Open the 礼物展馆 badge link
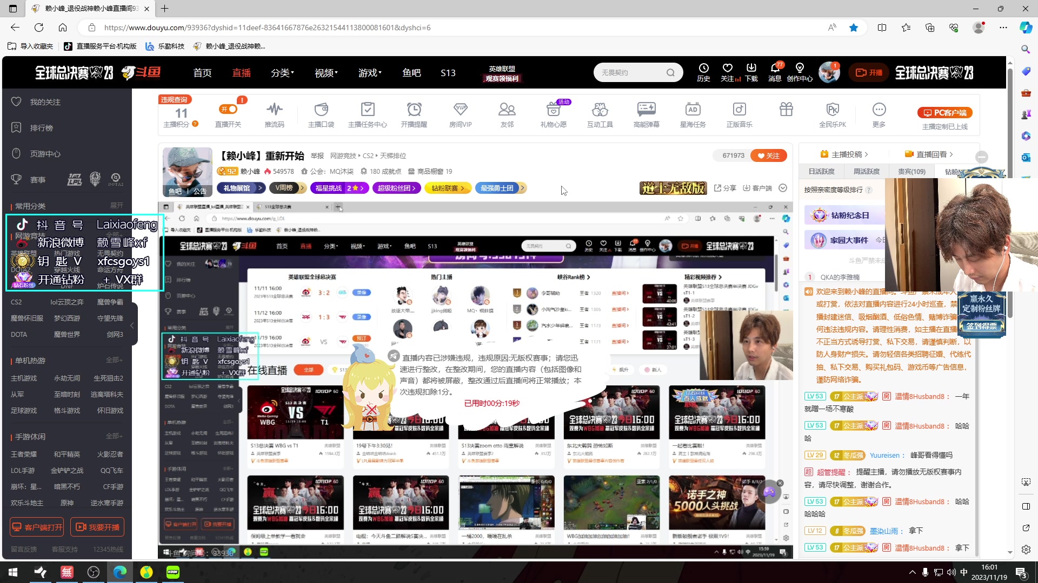 (x=241, y=188)
